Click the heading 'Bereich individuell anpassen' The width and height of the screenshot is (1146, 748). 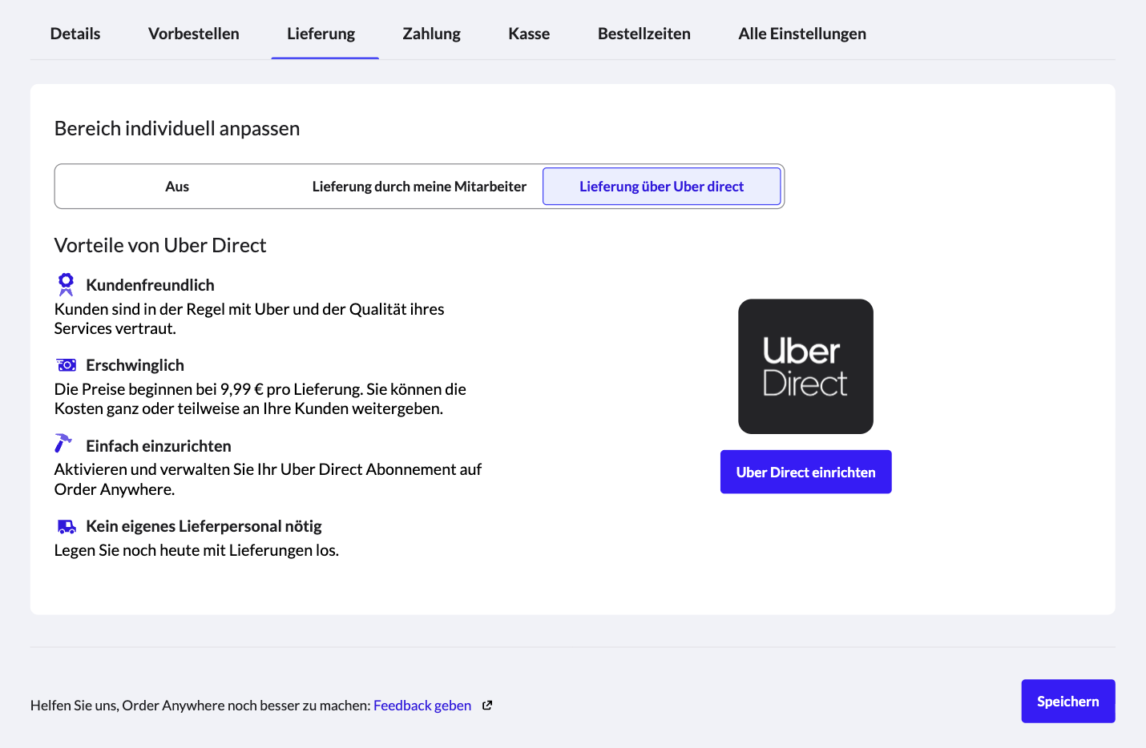pos(177,128)
